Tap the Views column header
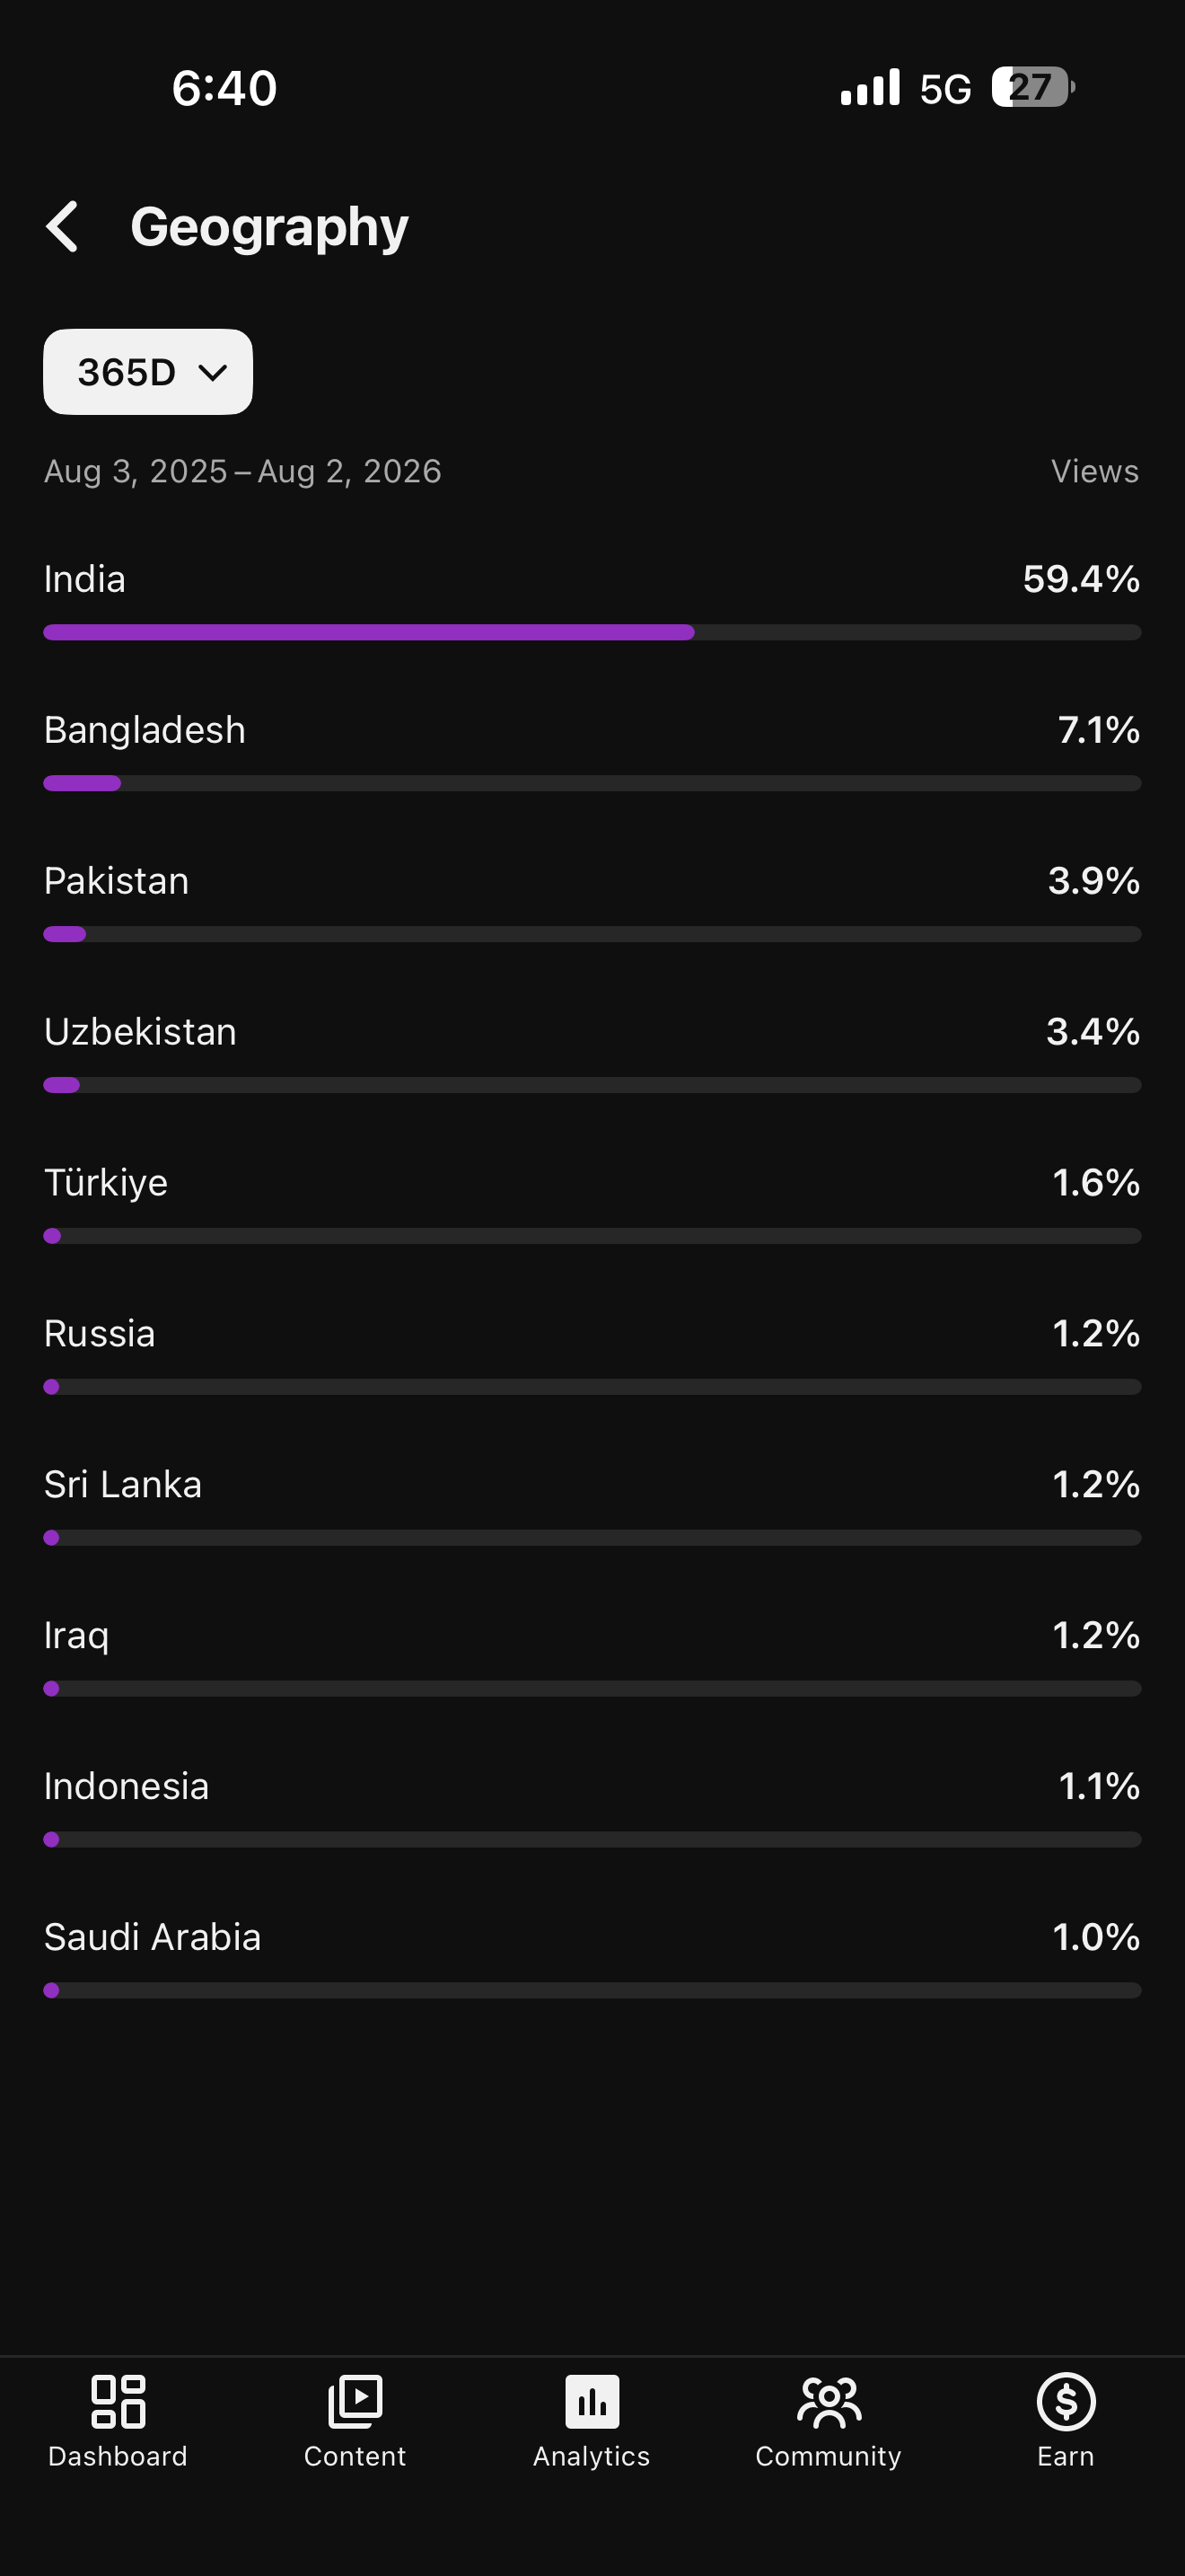Screen dimensions: 1185x2576 [x=1094, y=471]
